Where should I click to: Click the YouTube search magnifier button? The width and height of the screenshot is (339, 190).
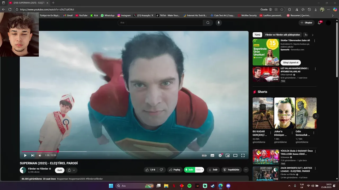[208, 23]
